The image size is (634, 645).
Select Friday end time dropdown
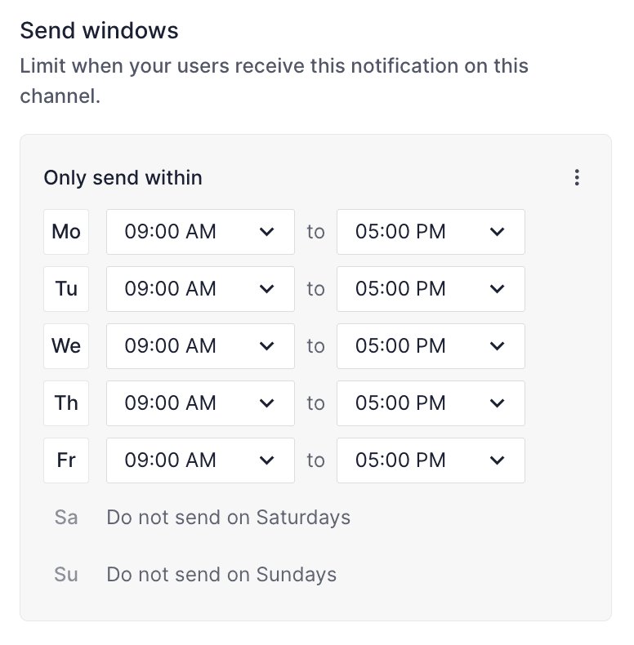(431, 460)
